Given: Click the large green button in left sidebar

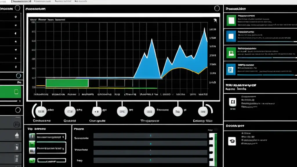Looking at the screenshot, I should pyautogui.click(x=10, y=92).
